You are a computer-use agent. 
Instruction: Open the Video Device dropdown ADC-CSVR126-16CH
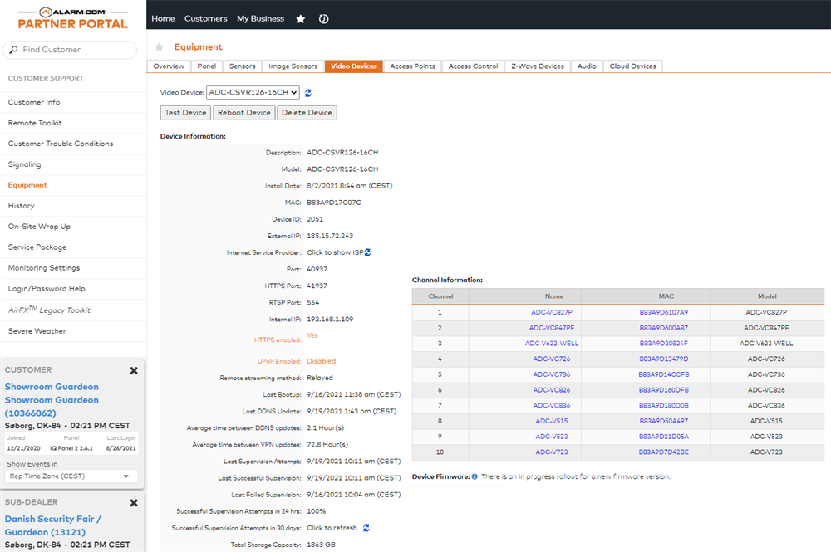(253, 93)
